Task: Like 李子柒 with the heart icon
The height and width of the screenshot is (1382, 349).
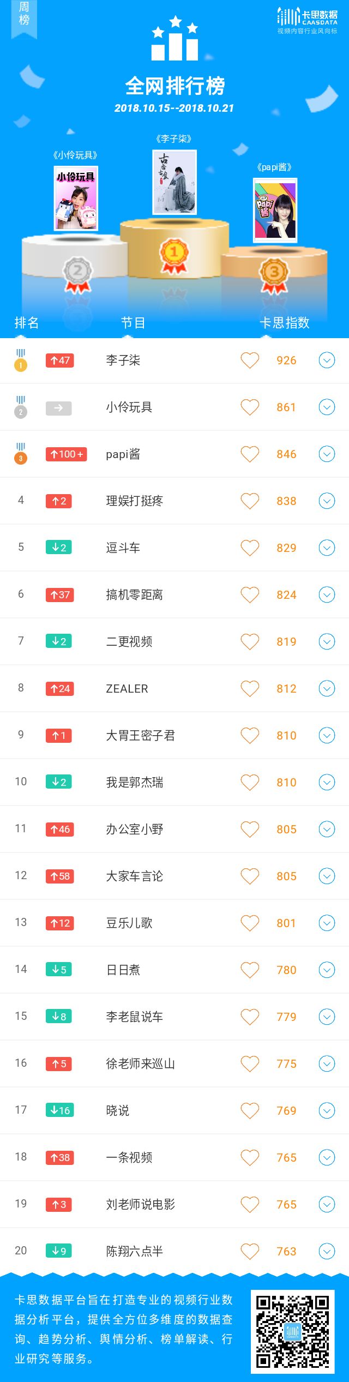Action: coord(250,360)
